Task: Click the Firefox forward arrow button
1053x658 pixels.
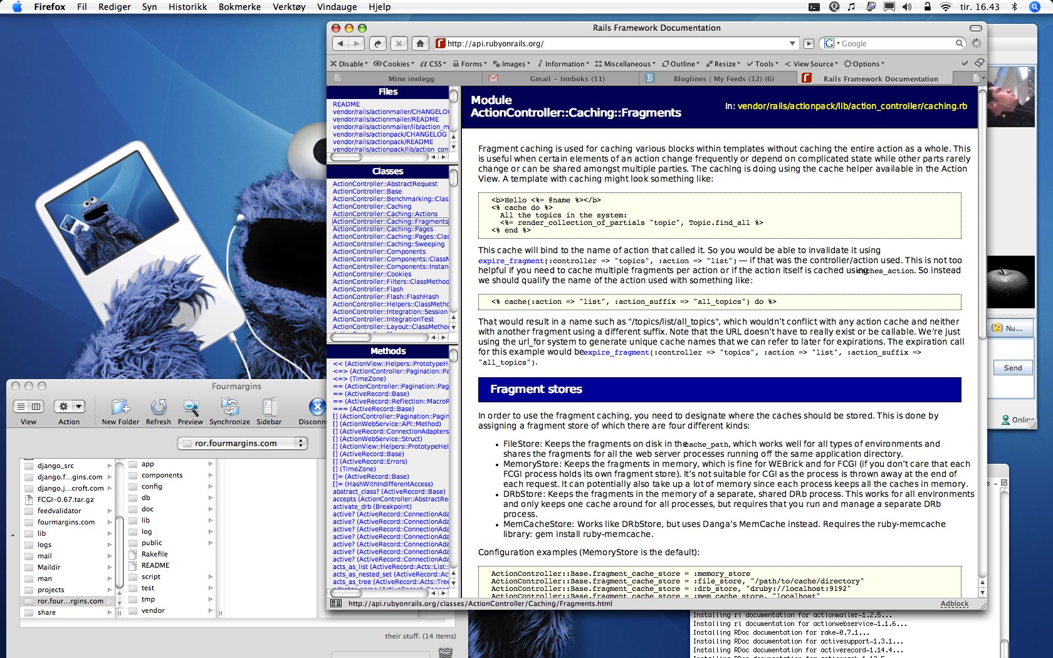Action: point(356,43)
